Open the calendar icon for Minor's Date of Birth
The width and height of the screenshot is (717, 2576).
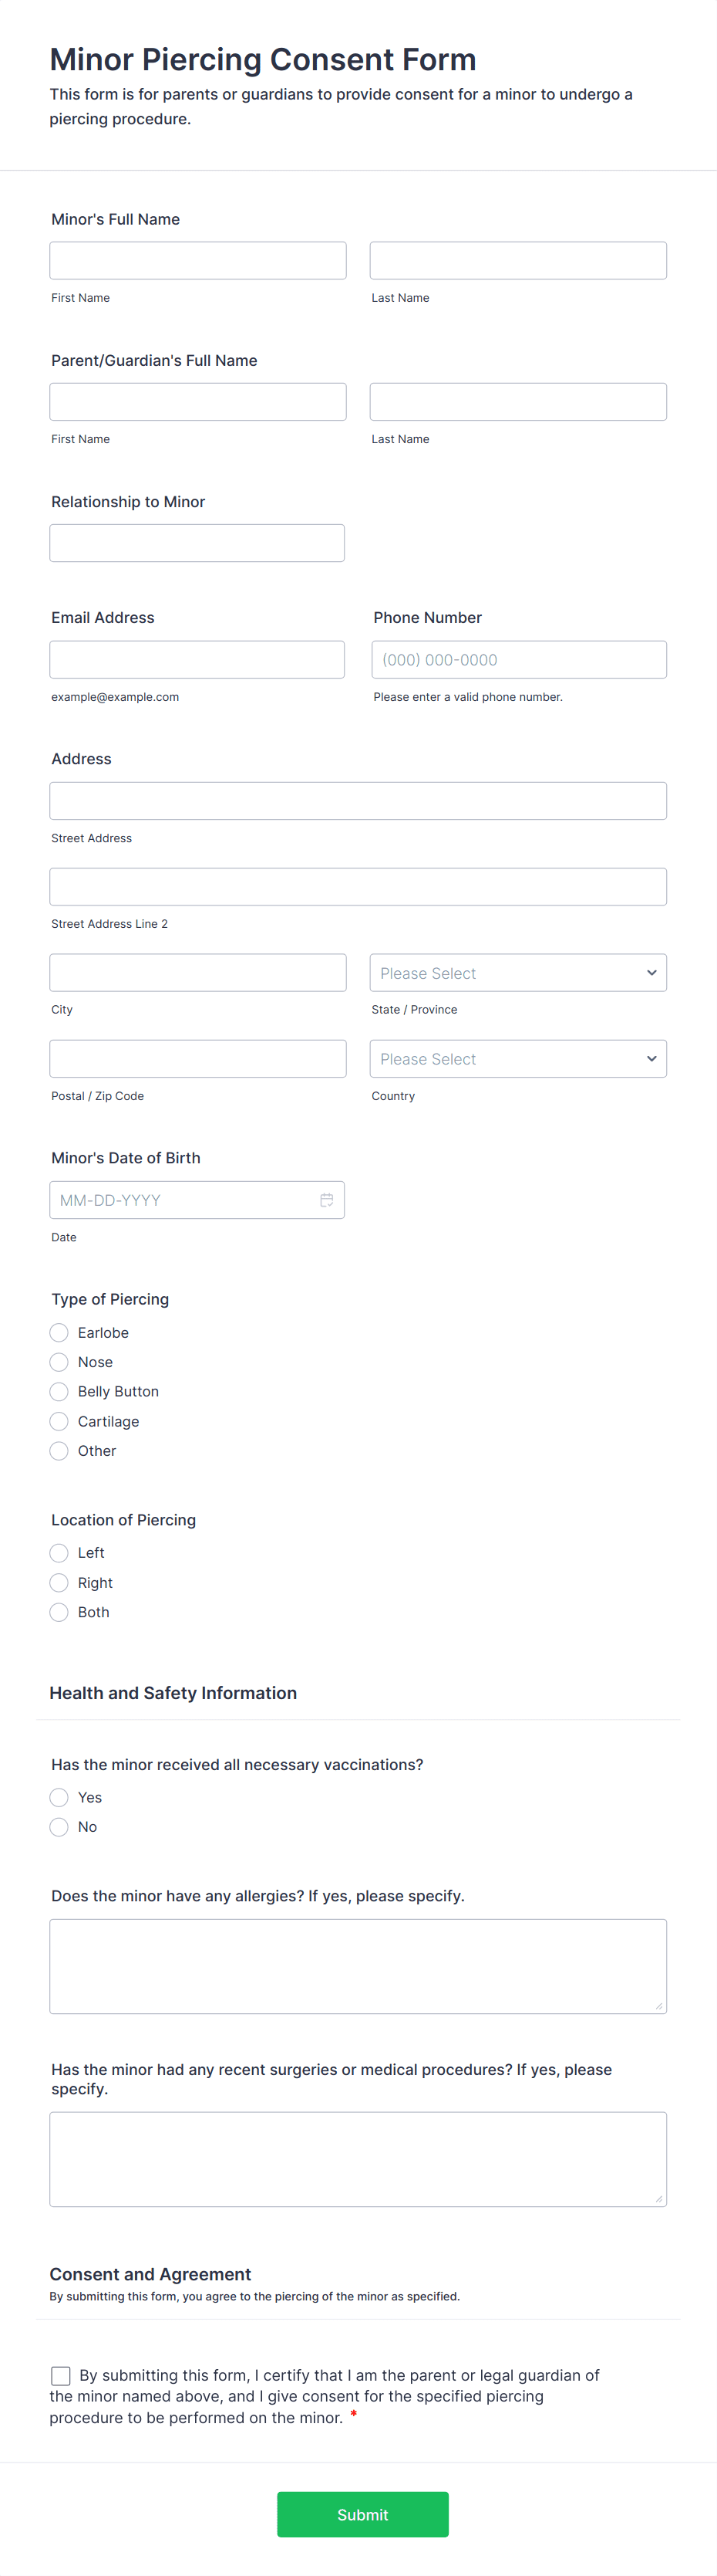(x=328, y=1199)
